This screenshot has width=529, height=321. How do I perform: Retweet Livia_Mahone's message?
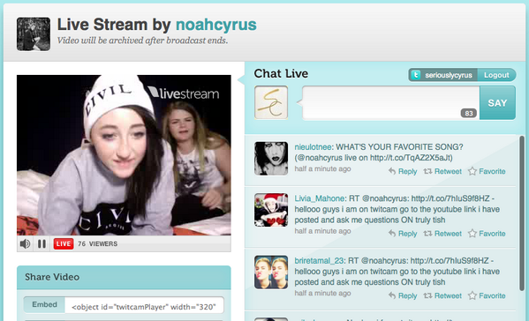coord(448,234)
